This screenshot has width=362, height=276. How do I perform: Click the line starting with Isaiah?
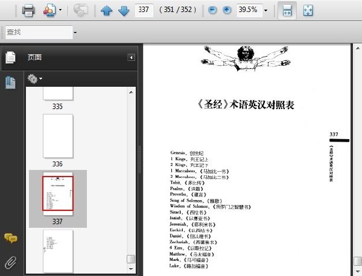[190, 218]
